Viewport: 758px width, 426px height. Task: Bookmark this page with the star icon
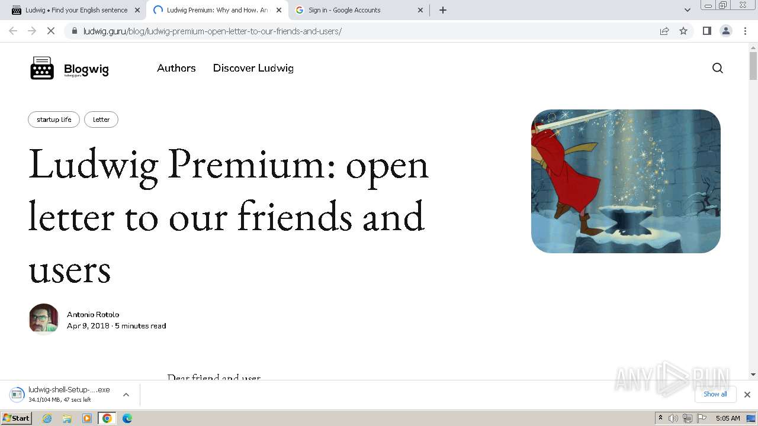pyautogui.click(x=683, y=31)
